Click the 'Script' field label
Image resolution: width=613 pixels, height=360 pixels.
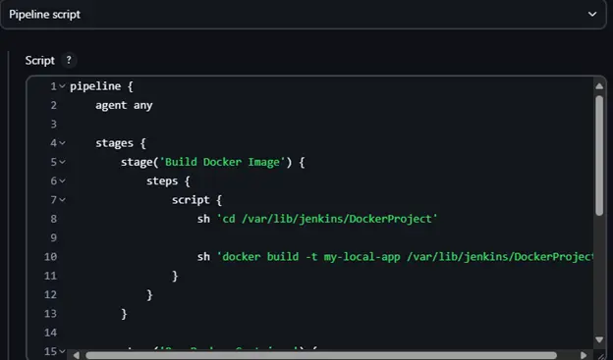click(40, 61)
